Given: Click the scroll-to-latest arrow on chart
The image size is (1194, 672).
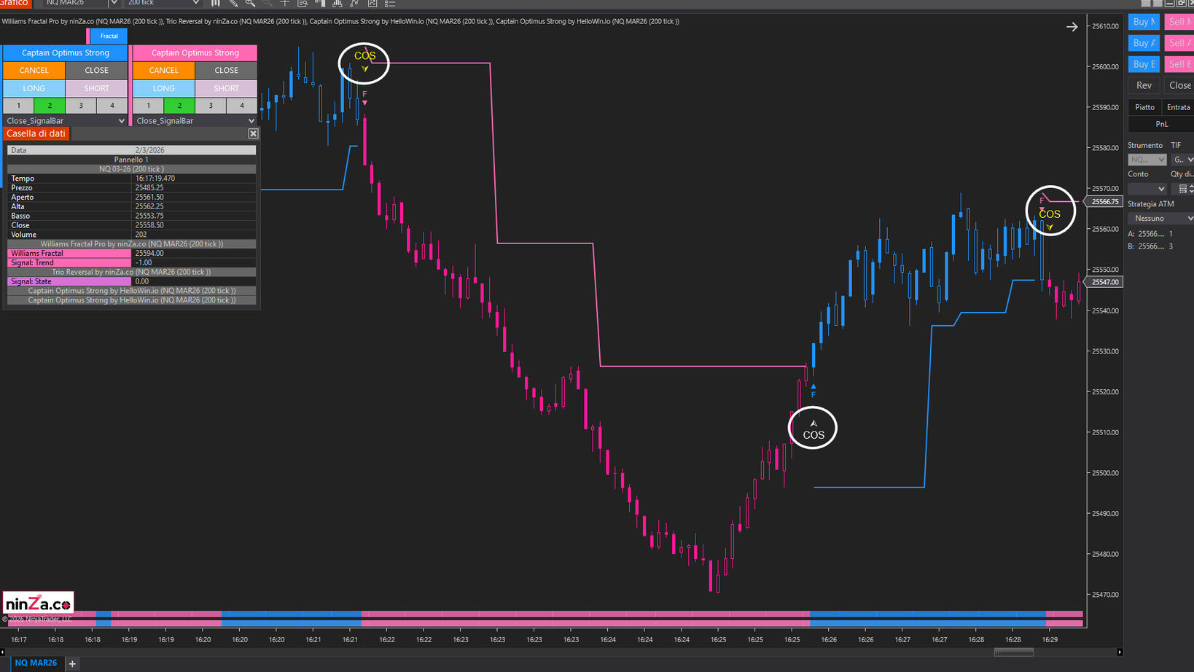Looking at the screenshot, I should click(x=1072, y=27).
